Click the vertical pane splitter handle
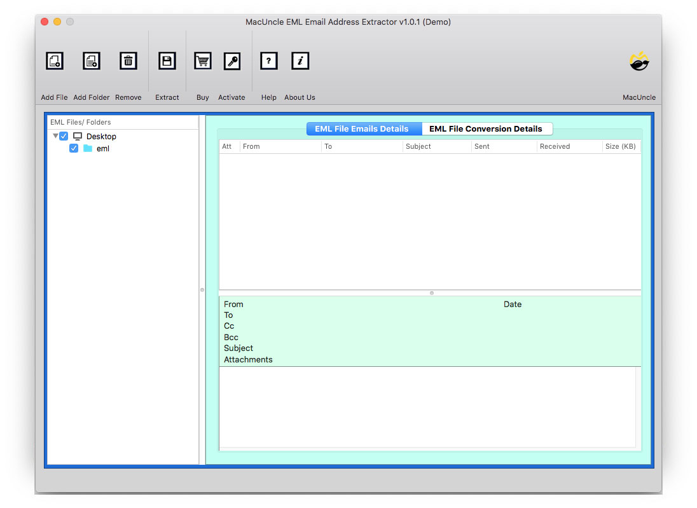Viewport: 697px width, 508px height. click(202, 290)
